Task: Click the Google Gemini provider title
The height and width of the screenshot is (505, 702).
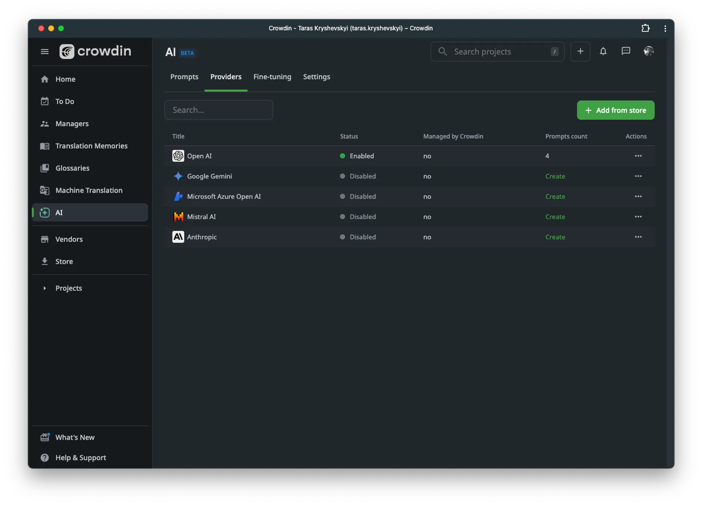Action: click(x=210, y=176)
